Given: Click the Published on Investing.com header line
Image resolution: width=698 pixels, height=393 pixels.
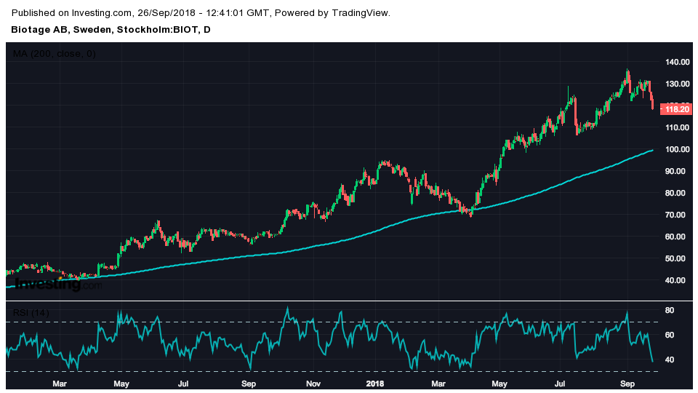Looking at the screenshot, I should (201, 13).
